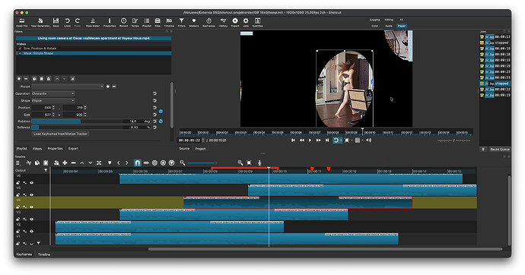
Task: Toggle ripple all tracks button
Action: [163, 163]
